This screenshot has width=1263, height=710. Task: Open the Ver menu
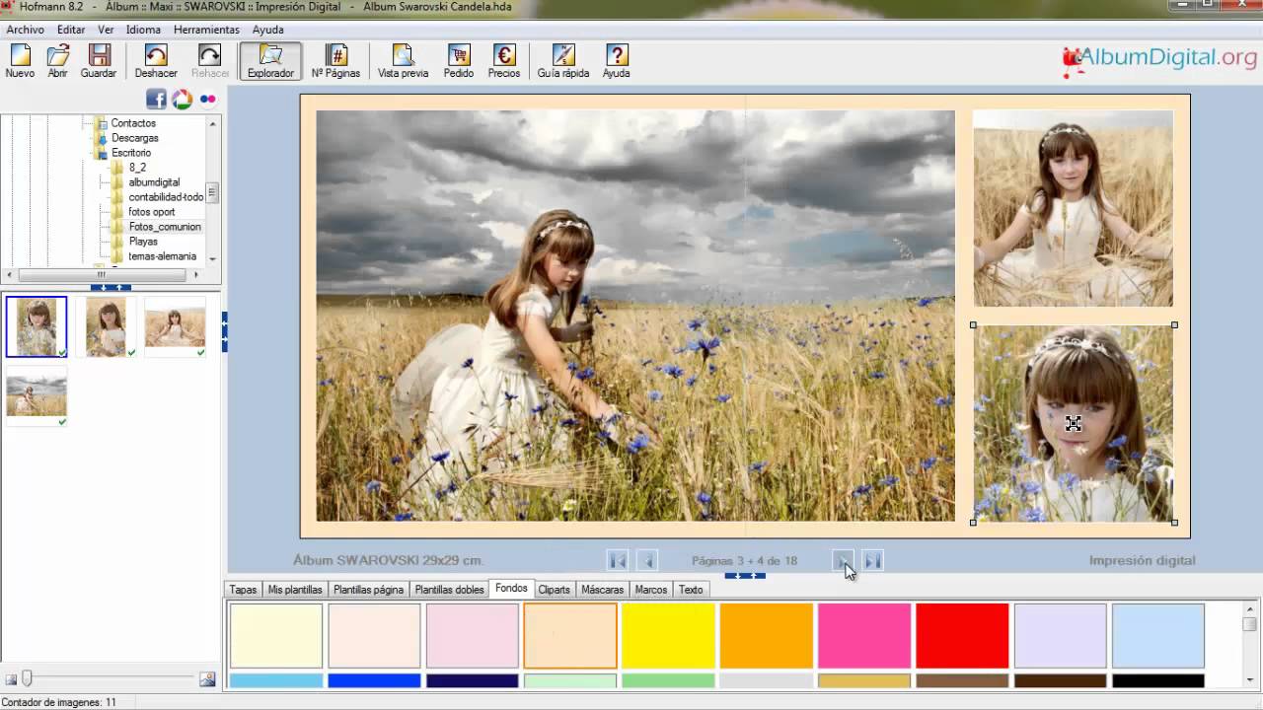(106, 30)
